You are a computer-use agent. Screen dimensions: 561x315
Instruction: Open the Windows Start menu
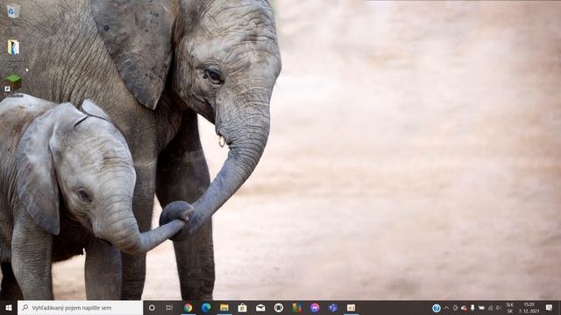[9, 307]
